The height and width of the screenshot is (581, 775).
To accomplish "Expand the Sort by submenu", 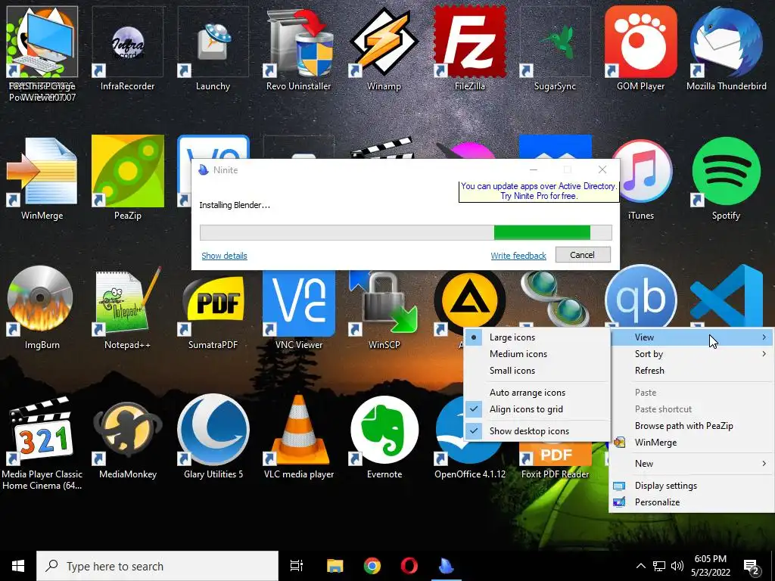I will coord(692,354).
